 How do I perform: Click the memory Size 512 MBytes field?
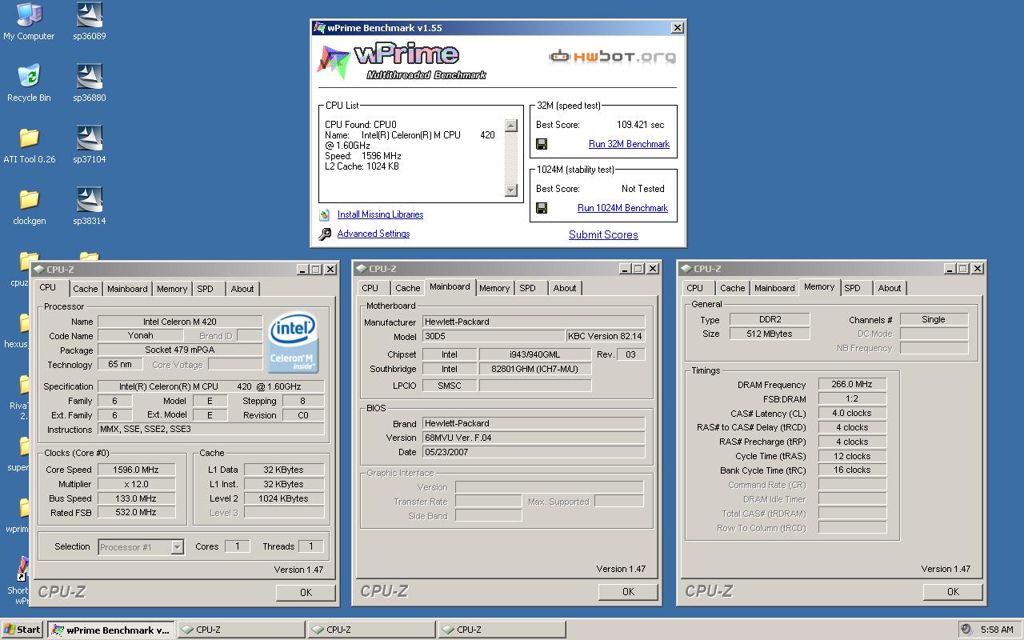click(769, 334)
